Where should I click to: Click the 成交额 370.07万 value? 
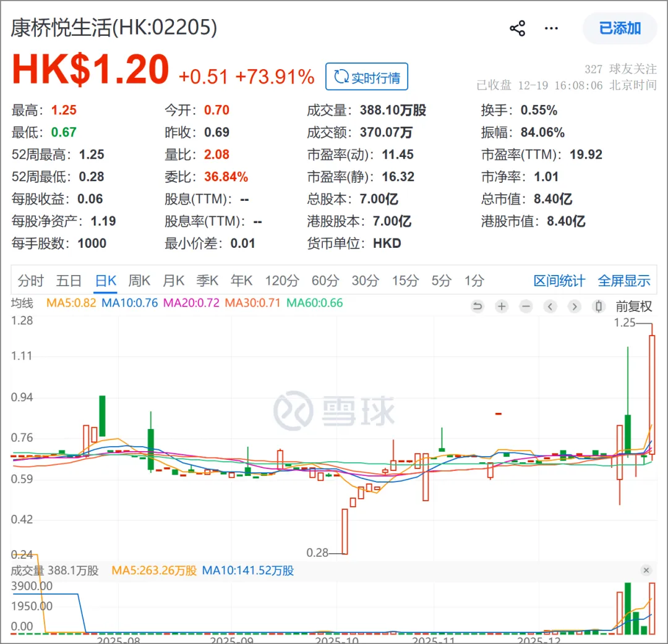[386, 132]
